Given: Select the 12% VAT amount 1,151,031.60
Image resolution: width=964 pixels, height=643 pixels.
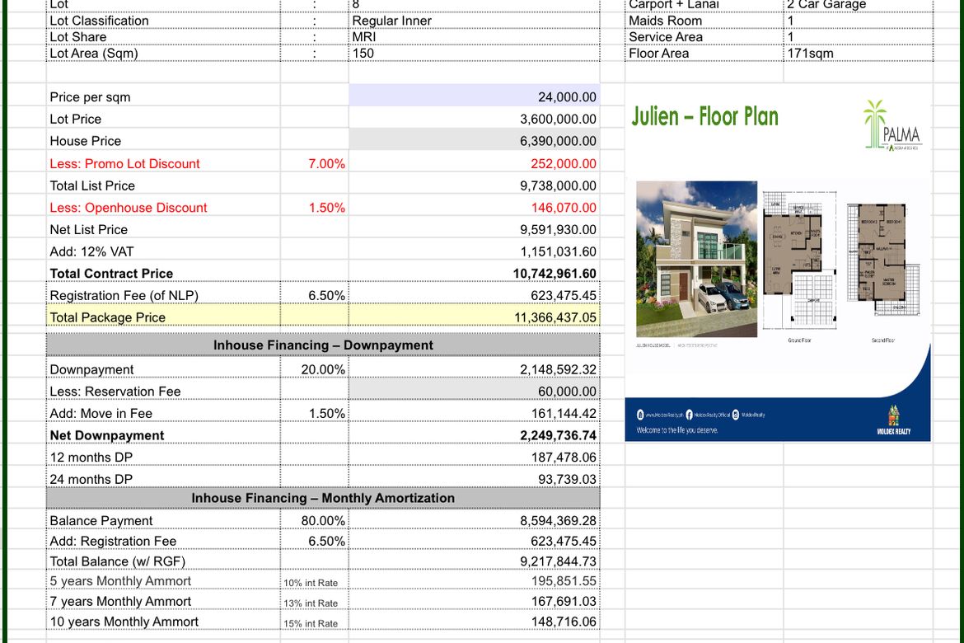Looking at the screenshot, I should pyautogui.click(x=559, y=251).
